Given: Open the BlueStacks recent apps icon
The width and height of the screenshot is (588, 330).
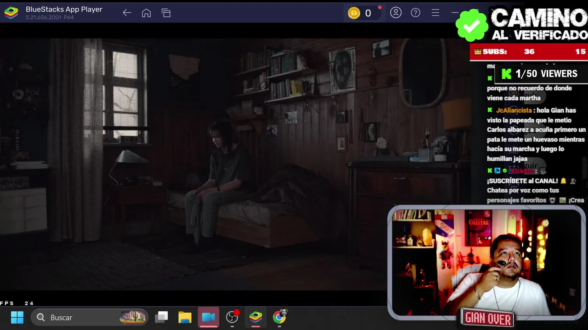Looking at the screenshot, I should click(166, 13).
